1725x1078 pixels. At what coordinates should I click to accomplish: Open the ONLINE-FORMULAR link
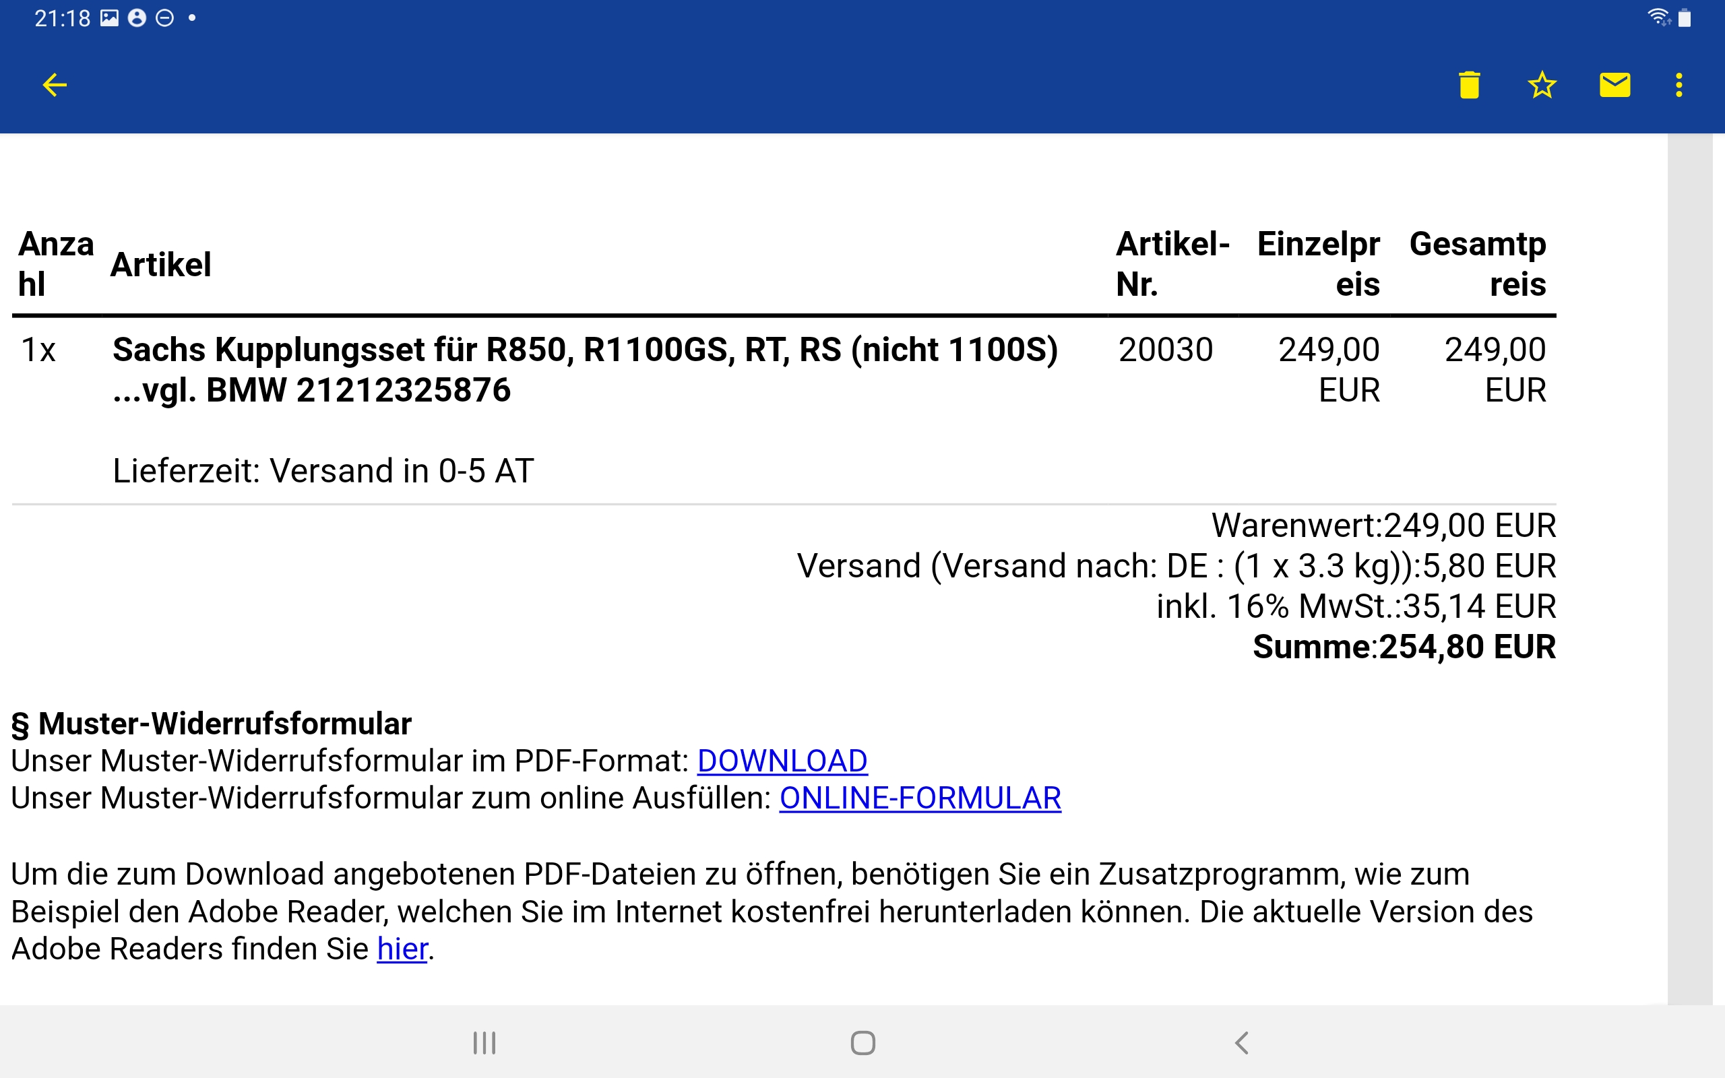[x=920, y=798]
